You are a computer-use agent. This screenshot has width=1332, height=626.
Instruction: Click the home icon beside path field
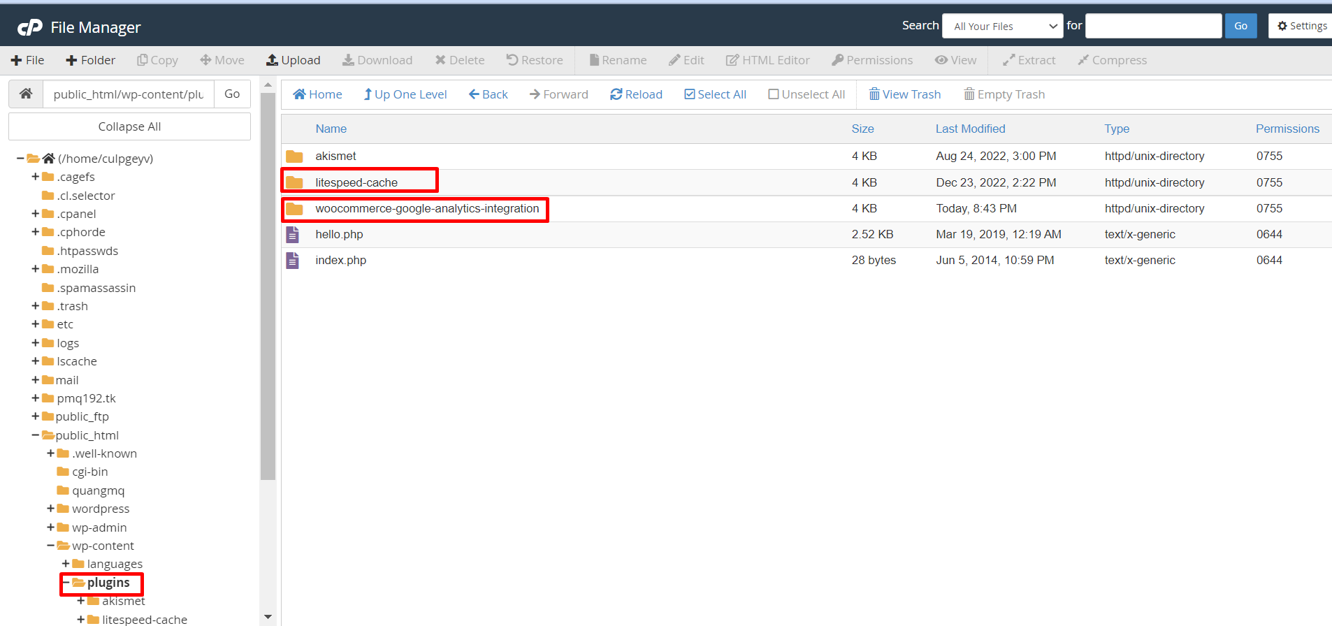coord(26,94)
